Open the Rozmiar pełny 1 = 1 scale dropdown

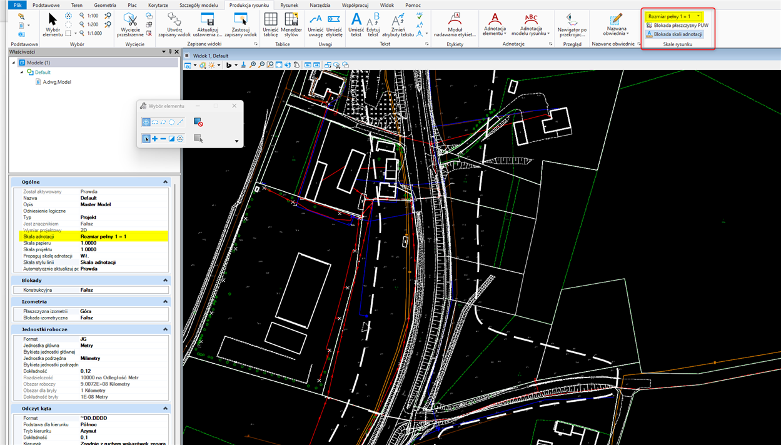coord(698,16)
